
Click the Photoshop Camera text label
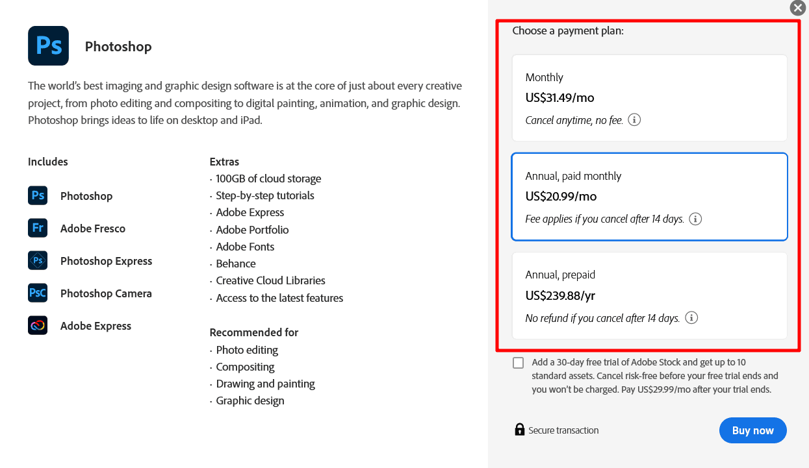tap(106, 293)
